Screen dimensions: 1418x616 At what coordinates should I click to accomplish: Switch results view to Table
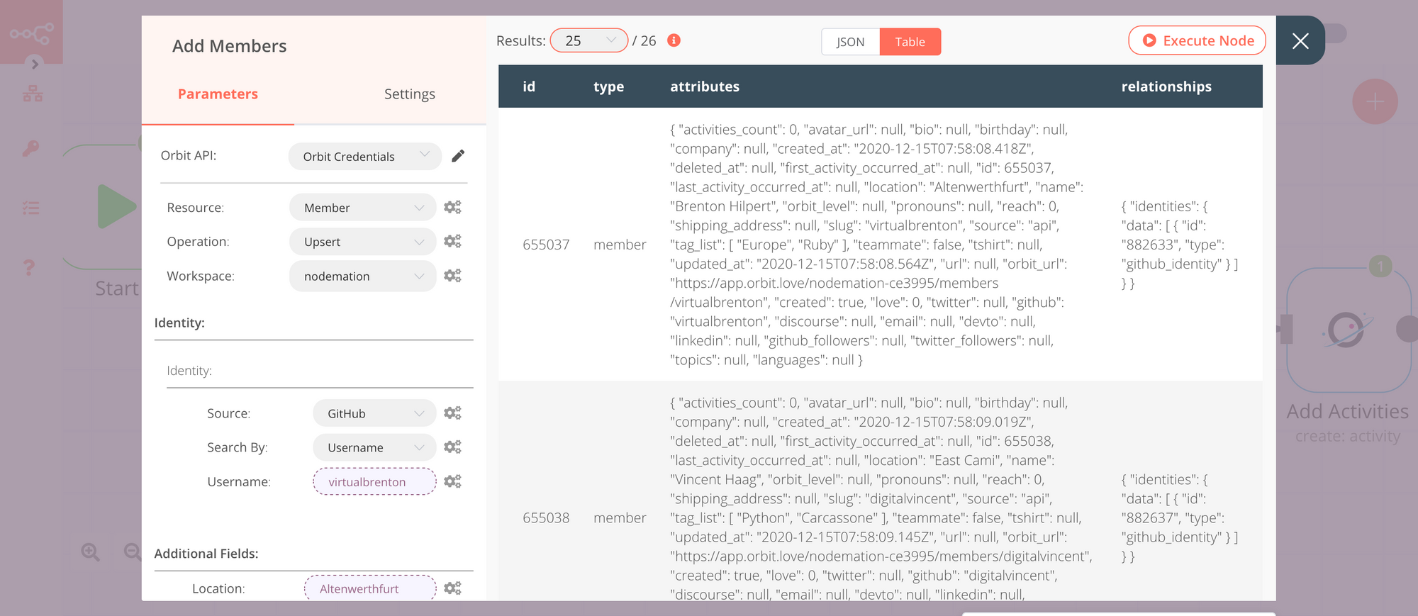pos(910,42)
